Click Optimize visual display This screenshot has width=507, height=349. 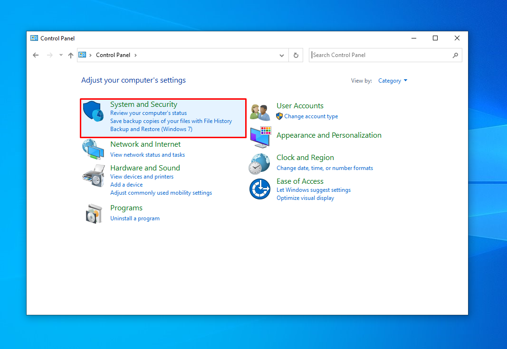tap(305, 198)
